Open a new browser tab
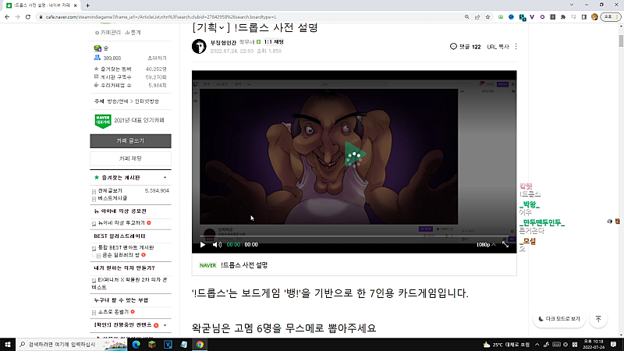 tap(87, 5)
